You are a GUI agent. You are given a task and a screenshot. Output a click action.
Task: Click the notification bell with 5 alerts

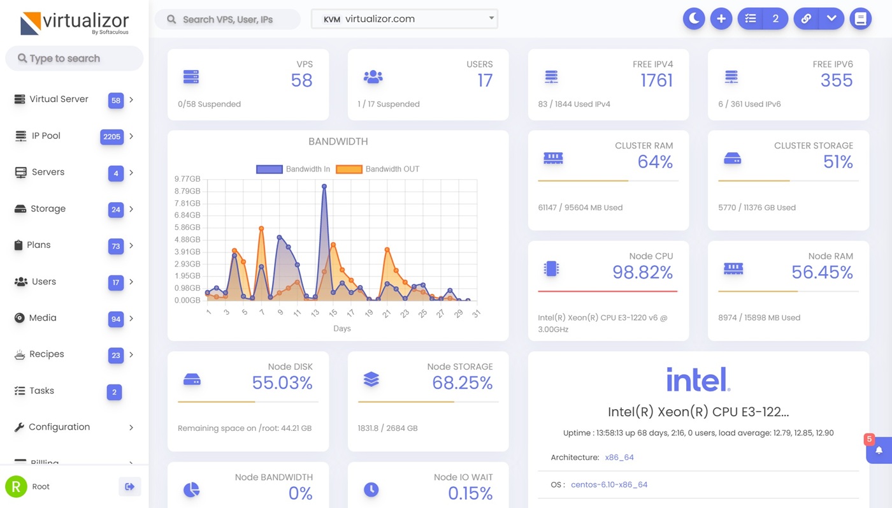879,450
